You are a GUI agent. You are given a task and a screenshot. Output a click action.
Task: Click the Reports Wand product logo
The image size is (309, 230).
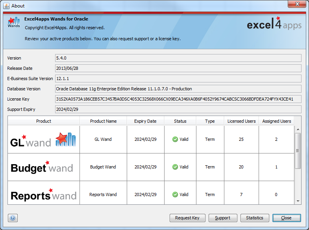click(x=44, y=194)
